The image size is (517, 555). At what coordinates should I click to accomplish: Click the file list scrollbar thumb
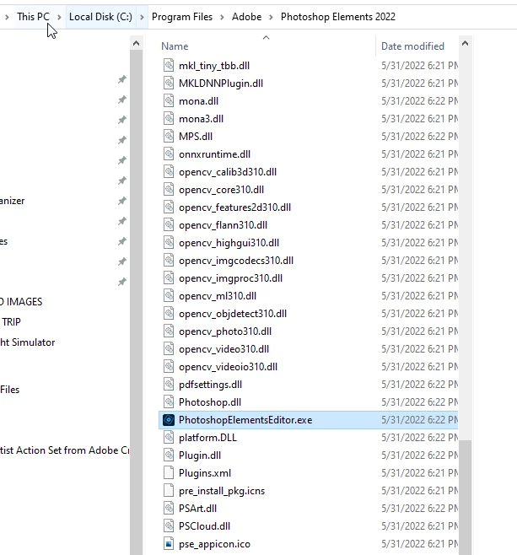[465, 498]
